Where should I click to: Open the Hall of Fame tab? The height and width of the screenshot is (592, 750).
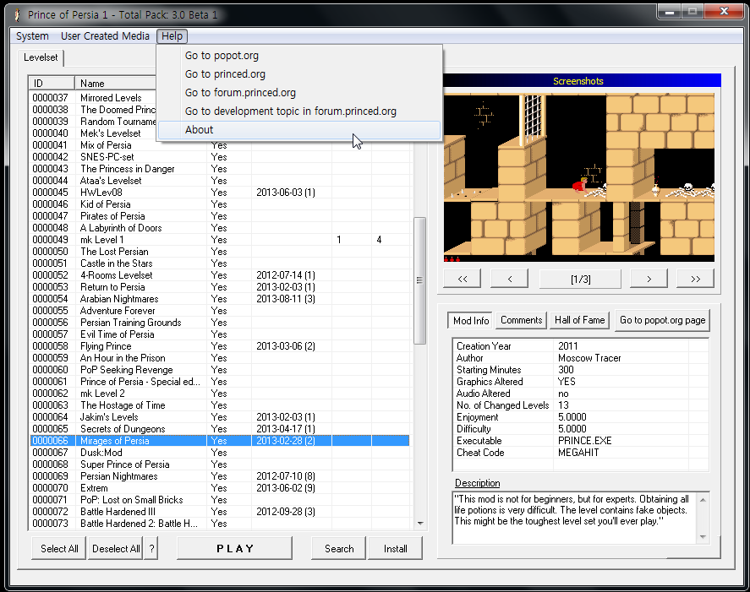(x=580, y=320)
